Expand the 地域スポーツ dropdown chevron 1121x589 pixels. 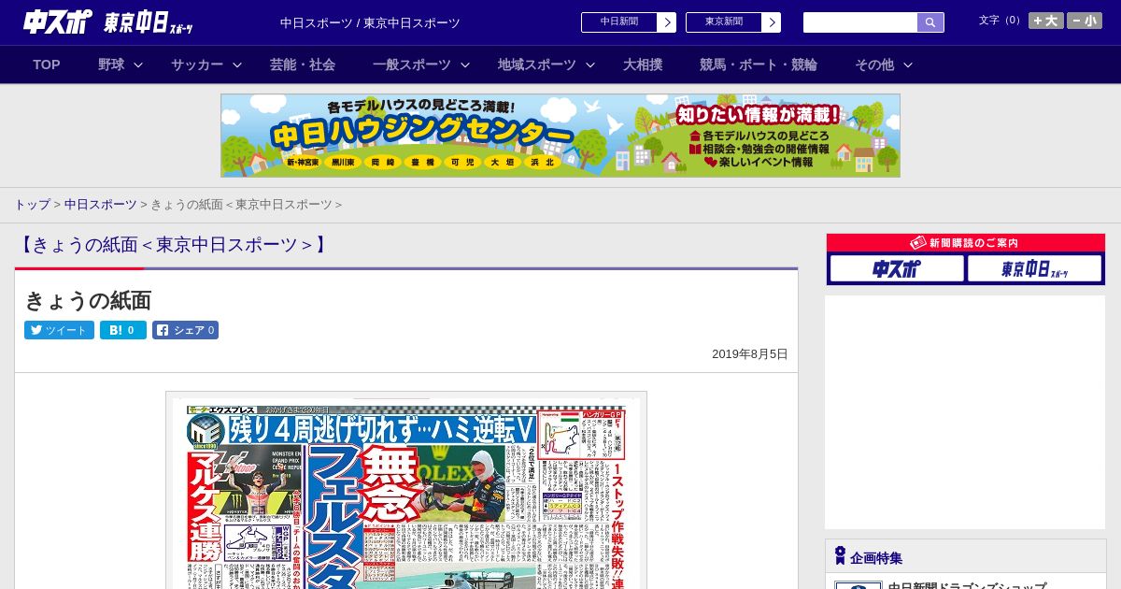[x=590, y=65]
